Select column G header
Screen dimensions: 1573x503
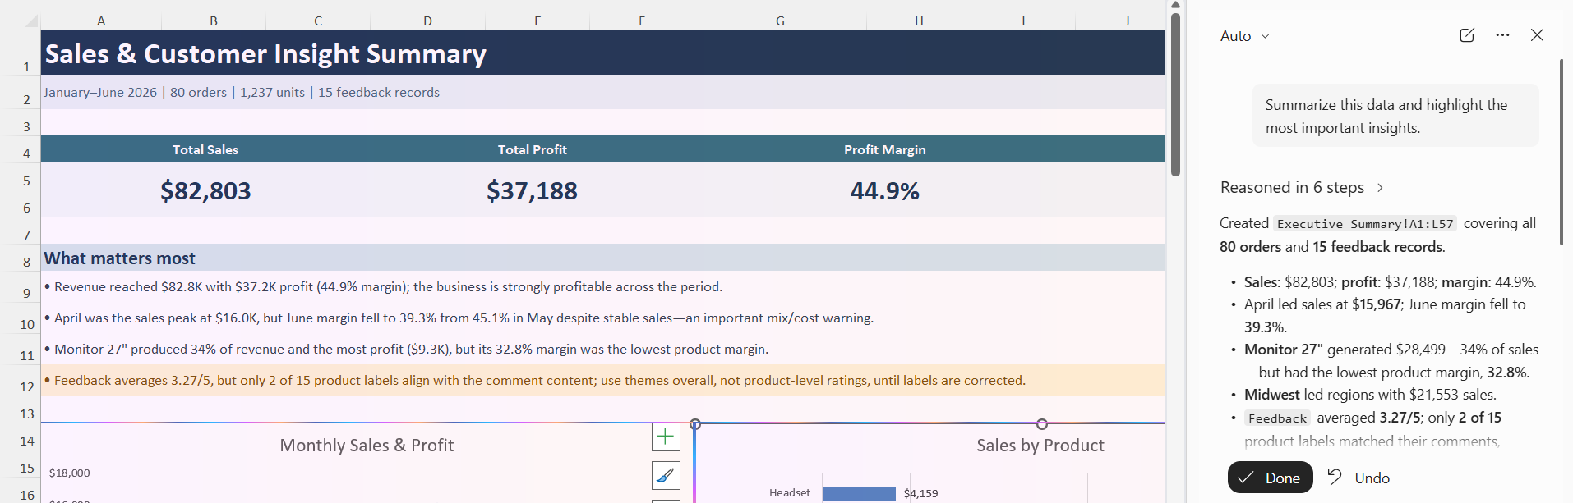780,21
